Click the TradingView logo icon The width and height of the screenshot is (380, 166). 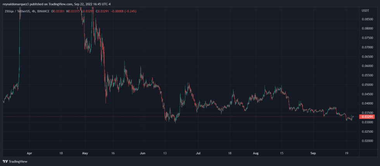(5, 161)
